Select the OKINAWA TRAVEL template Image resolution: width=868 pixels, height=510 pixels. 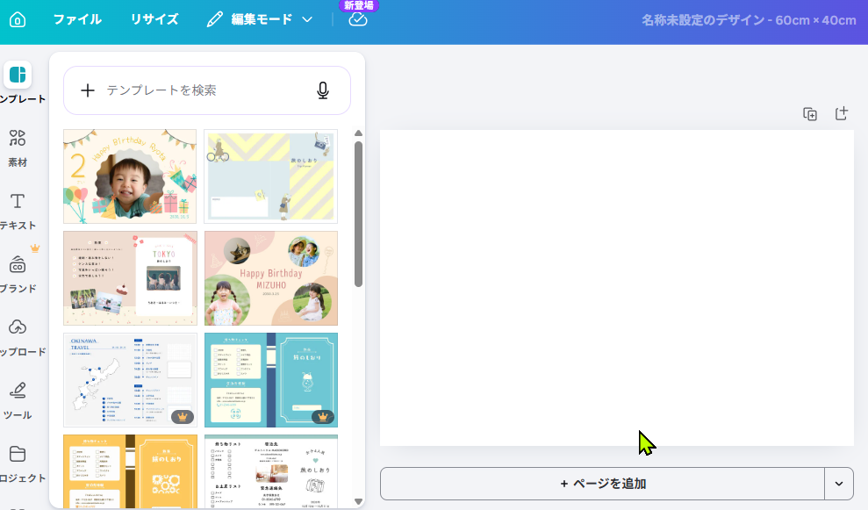(x=130, y=380)
